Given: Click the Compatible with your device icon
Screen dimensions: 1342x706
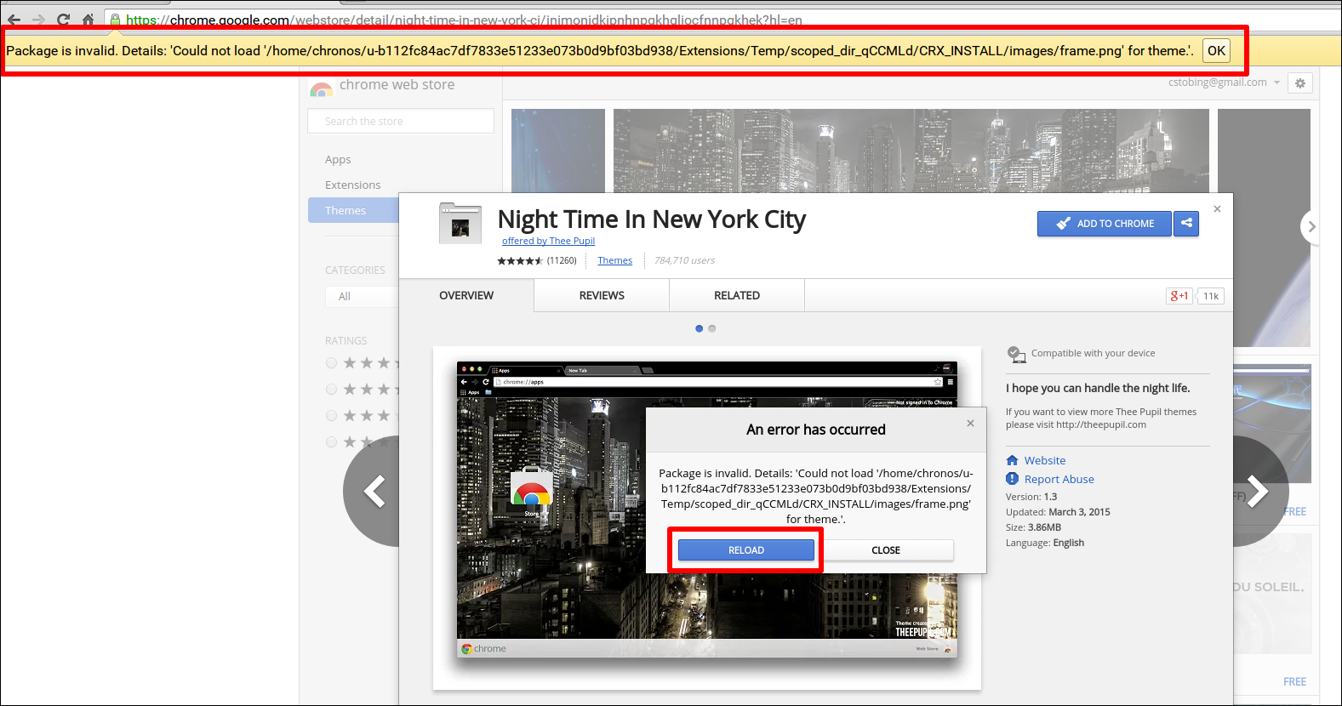Looking at the screenshot, I should pyautogui.click(x=1016, y=354).
